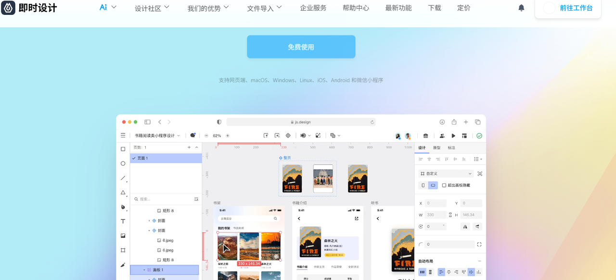Viewport: 616px width, 280px height.
Task: Collapse the 画板 1 layer
Action: click(144, 270)
